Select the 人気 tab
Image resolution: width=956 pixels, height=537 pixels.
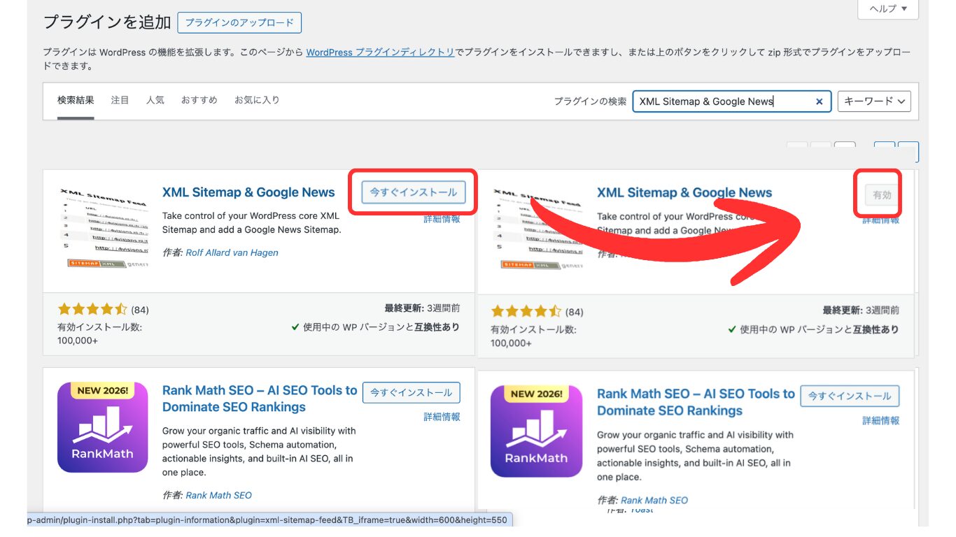point(155,100)
